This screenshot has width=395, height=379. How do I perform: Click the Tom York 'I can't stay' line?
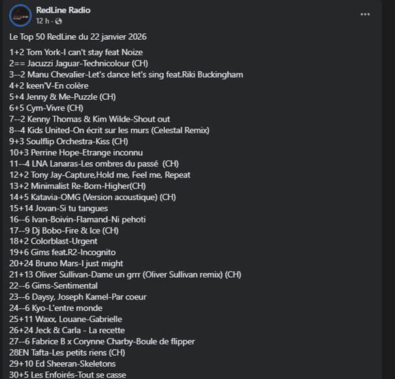pos(76,52)
